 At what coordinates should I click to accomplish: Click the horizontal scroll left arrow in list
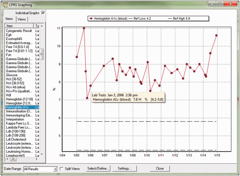[7, 159]
